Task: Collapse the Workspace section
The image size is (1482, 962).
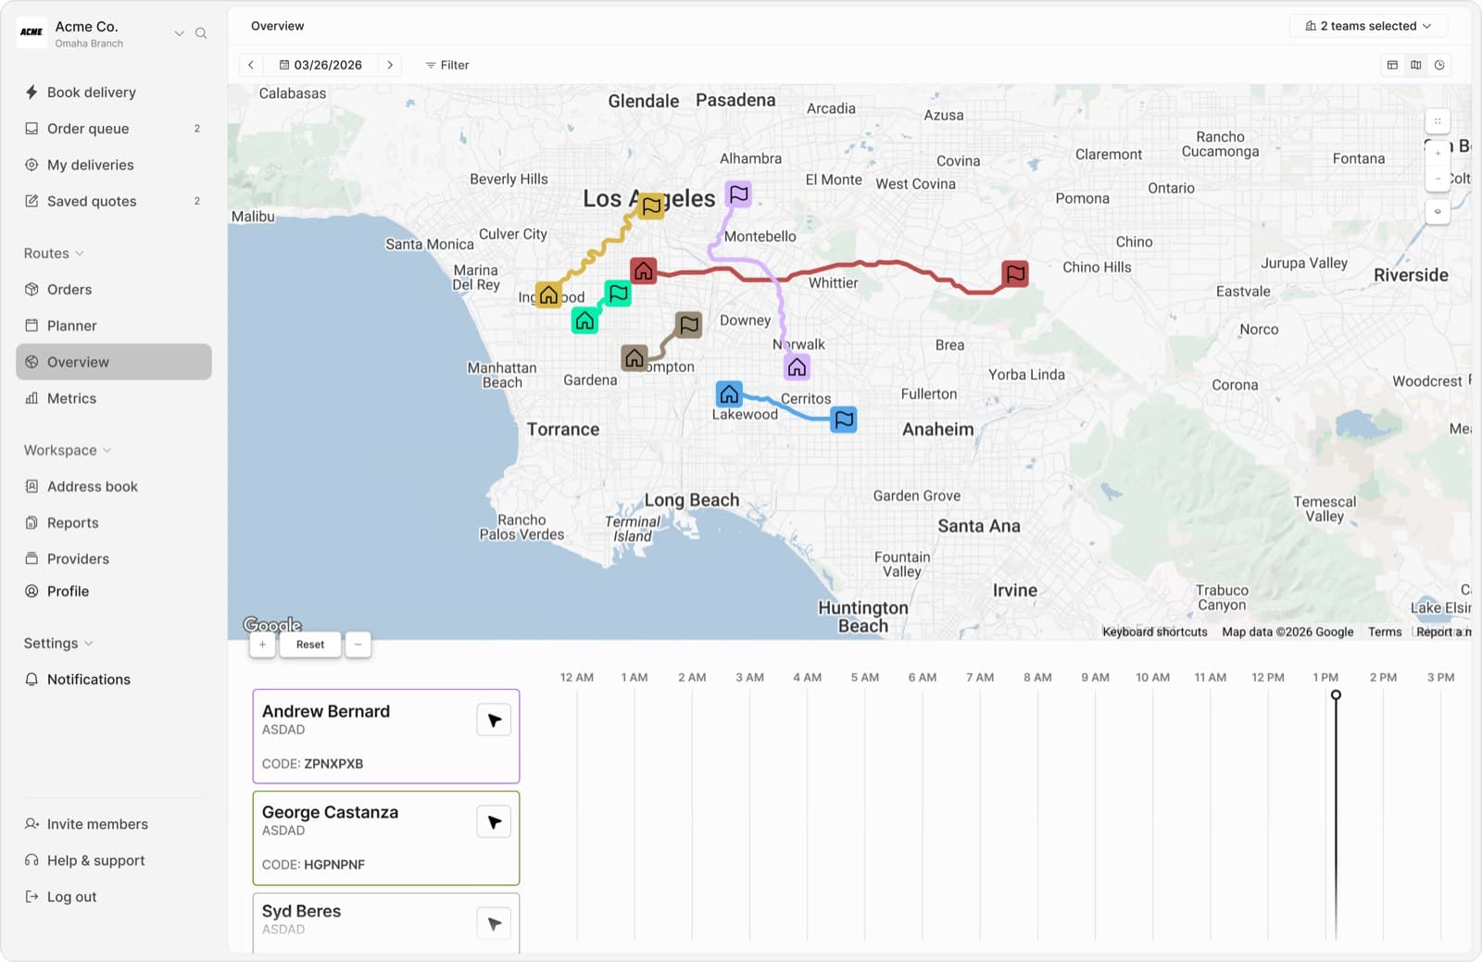Action: pos(106,450)
